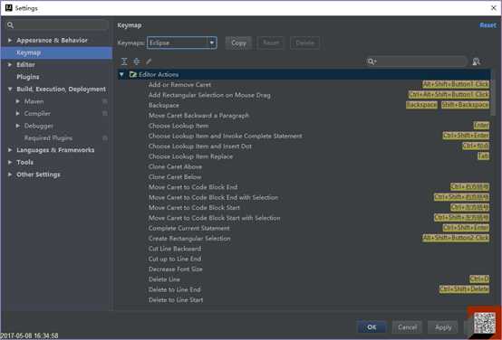
Task: Select Required Plugins in the sidebar
Action: (x=48, y=138)
